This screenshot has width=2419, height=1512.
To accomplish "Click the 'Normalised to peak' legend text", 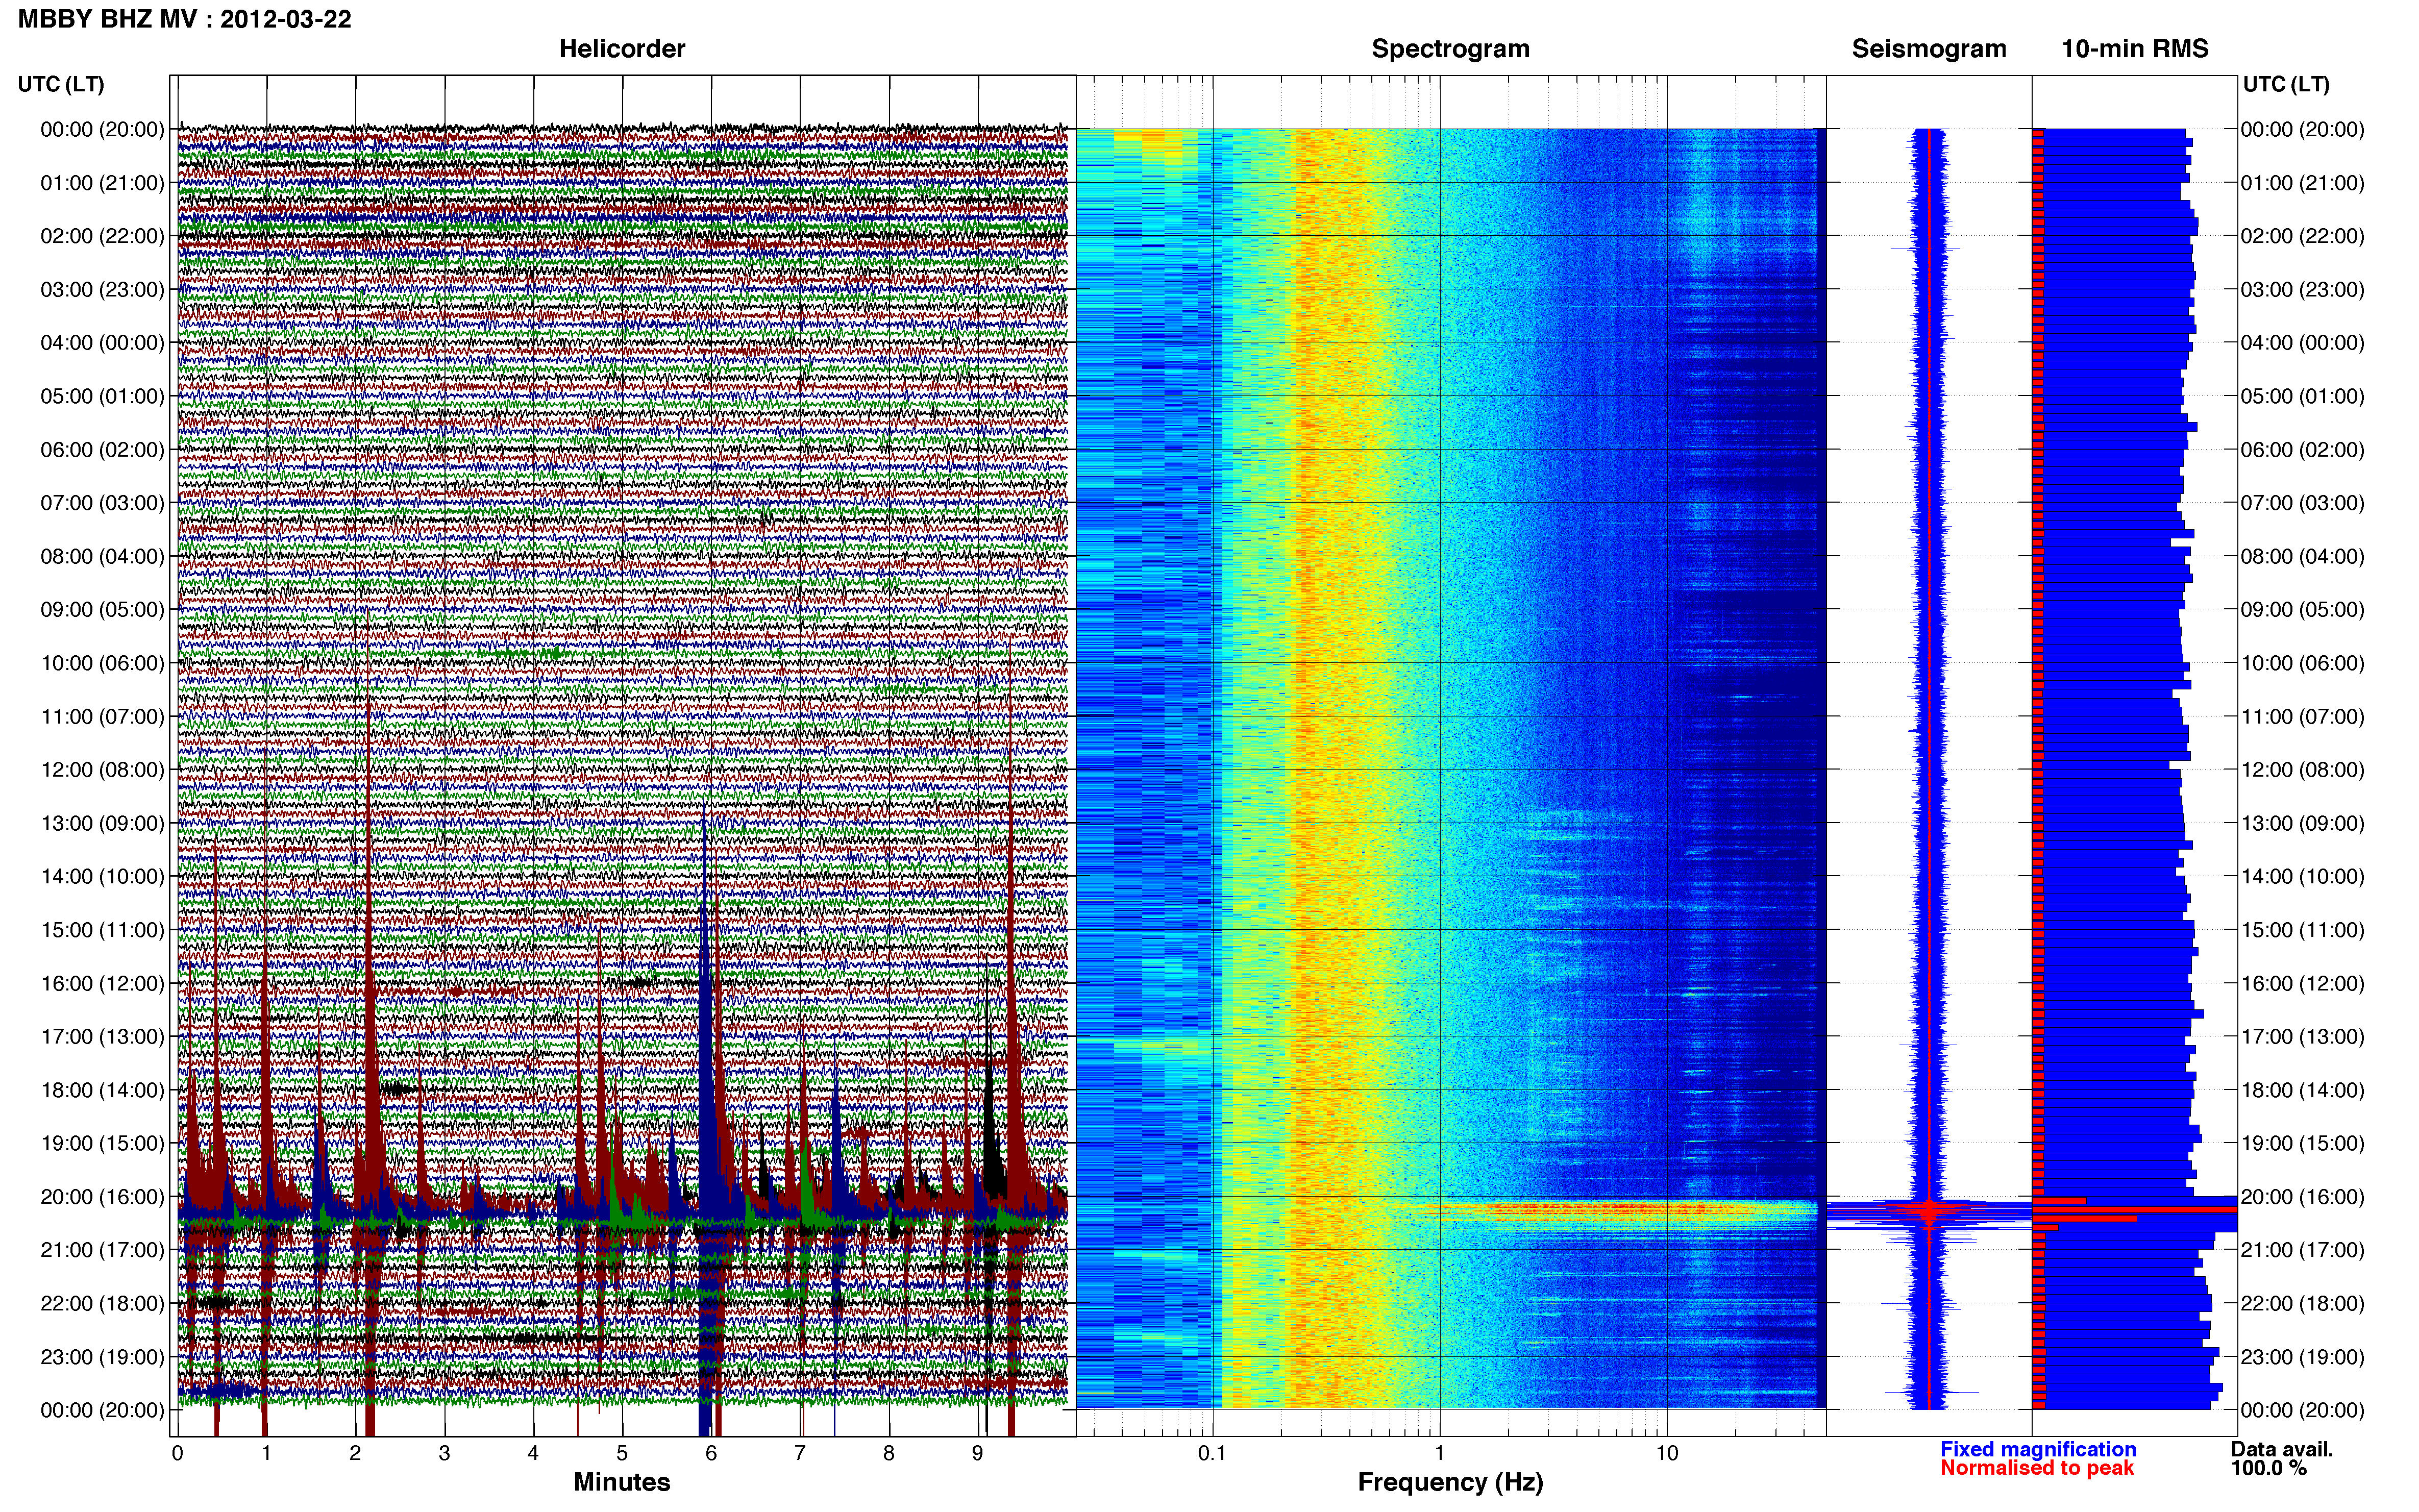I will click(2037, 1468).
